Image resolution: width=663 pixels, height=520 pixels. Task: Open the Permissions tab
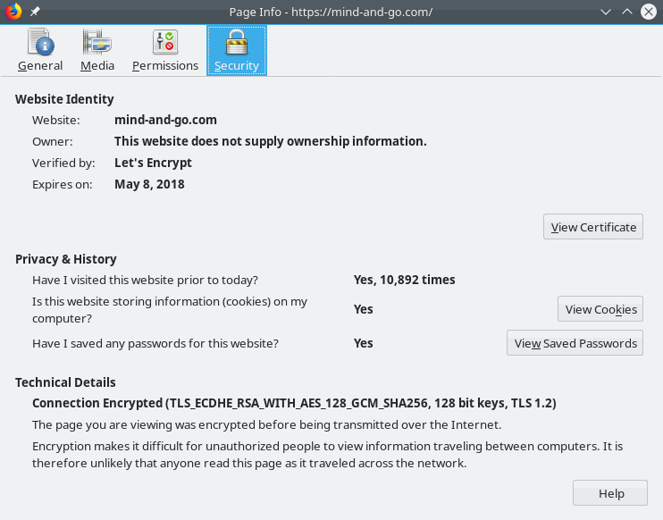(x=165, y=51)
